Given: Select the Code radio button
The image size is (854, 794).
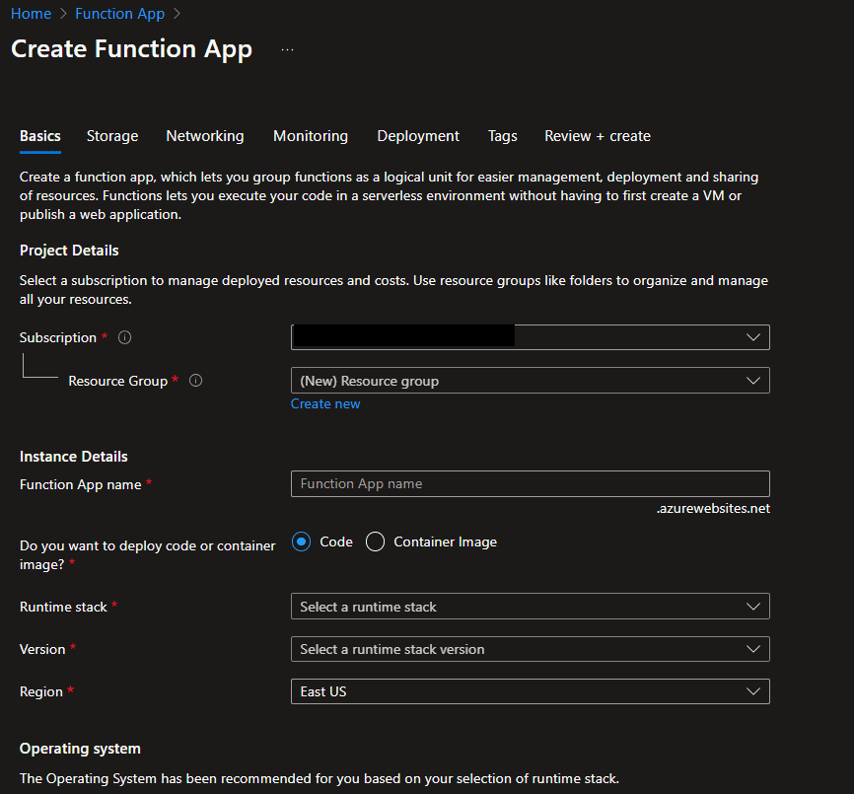Looking at the screenshot, I should coord(302,541).
